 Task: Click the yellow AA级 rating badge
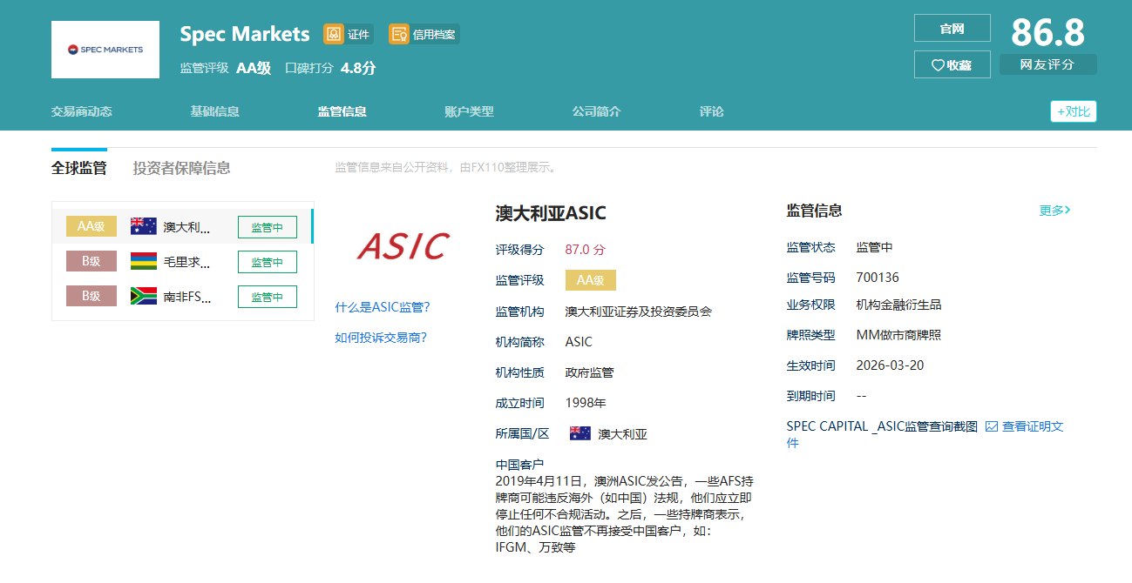click(590, 280)
